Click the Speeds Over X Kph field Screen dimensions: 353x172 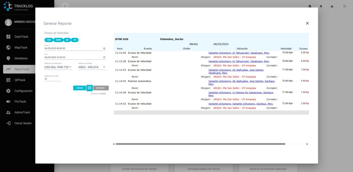(52, 79)
